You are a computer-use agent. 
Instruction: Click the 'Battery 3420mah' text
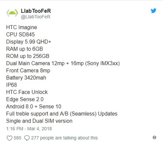pos(26,78)
